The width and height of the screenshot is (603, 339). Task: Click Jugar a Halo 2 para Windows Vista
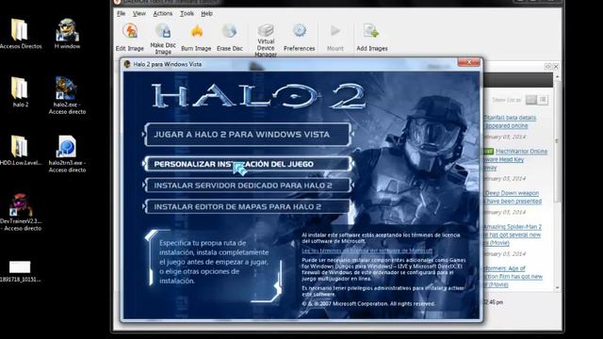[248, 135]
